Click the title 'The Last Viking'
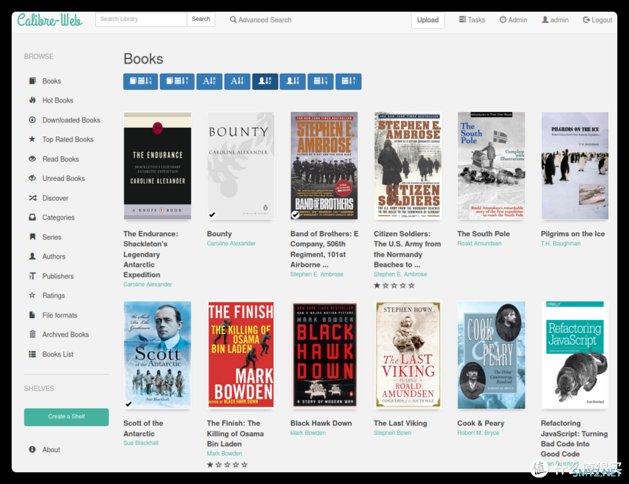629x484 pixels. pyautogui.click(x=400, y=423)
